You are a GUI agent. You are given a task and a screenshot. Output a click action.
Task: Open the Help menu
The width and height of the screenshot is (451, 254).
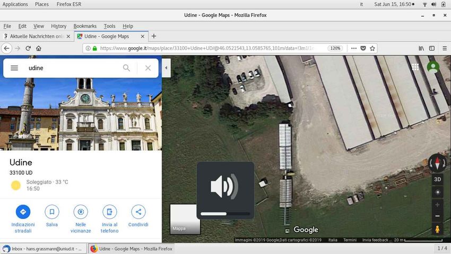(128, 26)
